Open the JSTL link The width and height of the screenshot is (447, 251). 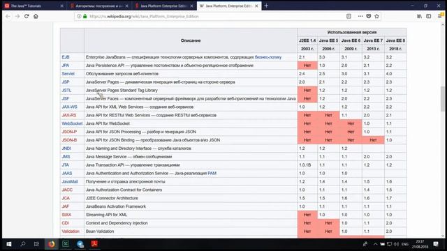[66, 90]
